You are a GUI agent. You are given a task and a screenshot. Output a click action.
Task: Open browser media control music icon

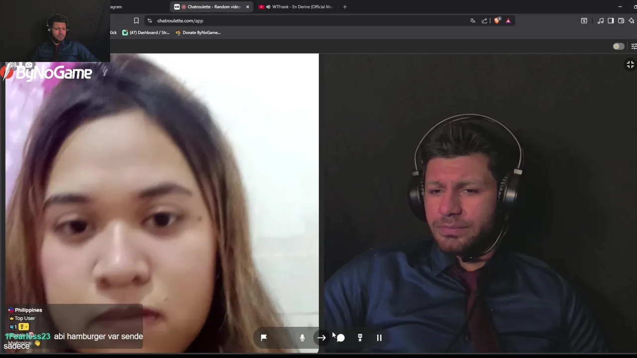click(x=600, y=21)
